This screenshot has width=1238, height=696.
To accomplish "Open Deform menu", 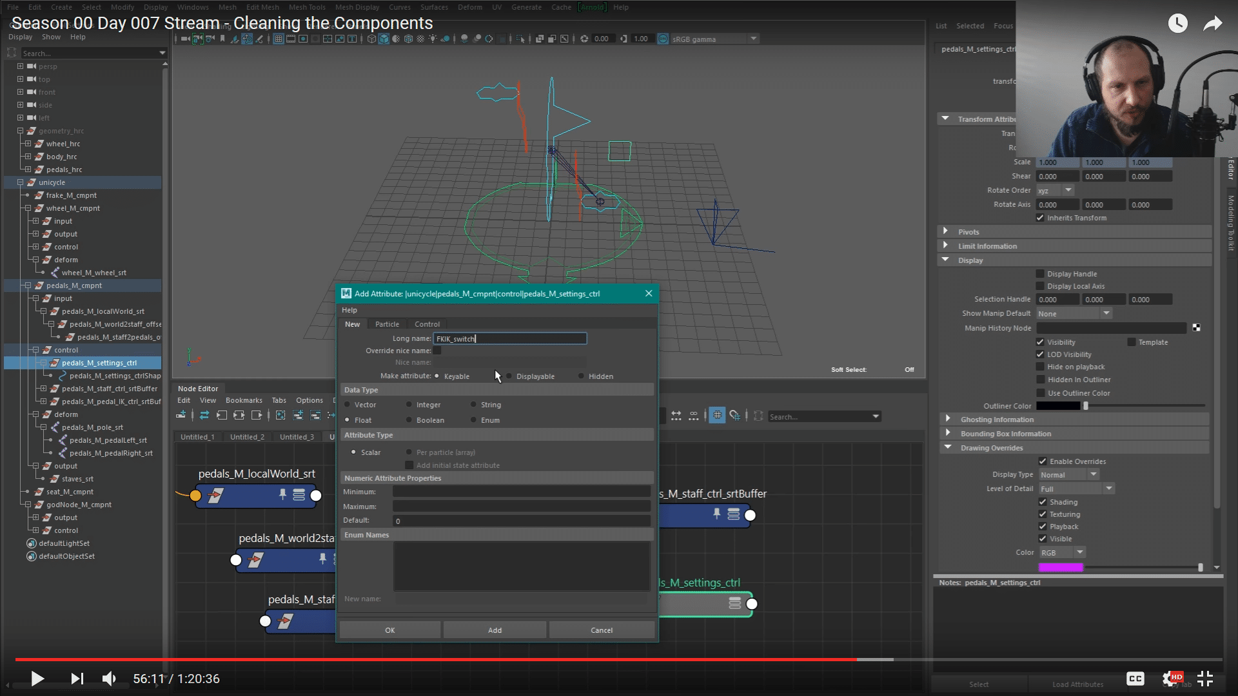I will tap(469, 7).
